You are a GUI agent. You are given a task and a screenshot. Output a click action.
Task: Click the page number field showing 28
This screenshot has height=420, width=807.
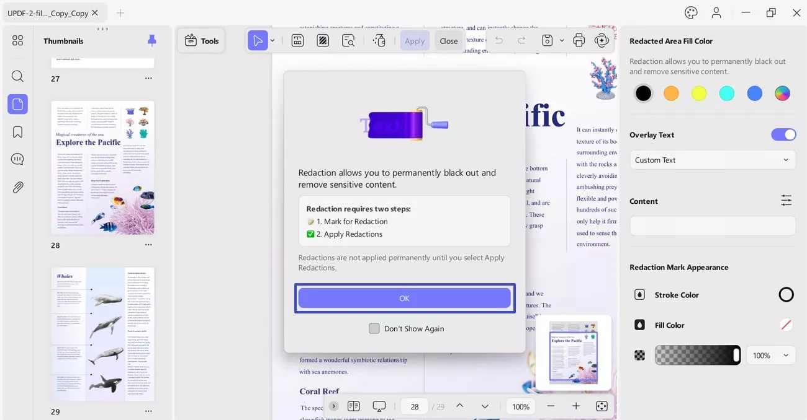click(x=415, y=406)
